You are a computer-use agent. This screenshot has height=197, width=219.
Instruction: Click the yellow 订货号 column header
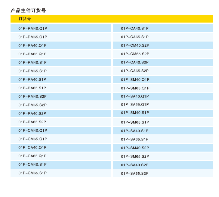[x=25, y=19]
